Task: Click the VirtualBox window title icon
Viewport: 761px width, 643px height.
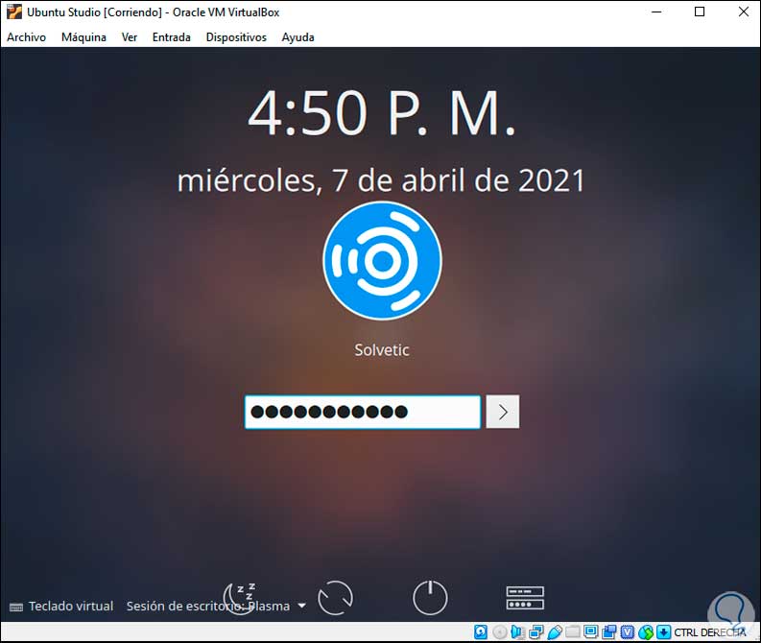Action: (x=14, y=12)
